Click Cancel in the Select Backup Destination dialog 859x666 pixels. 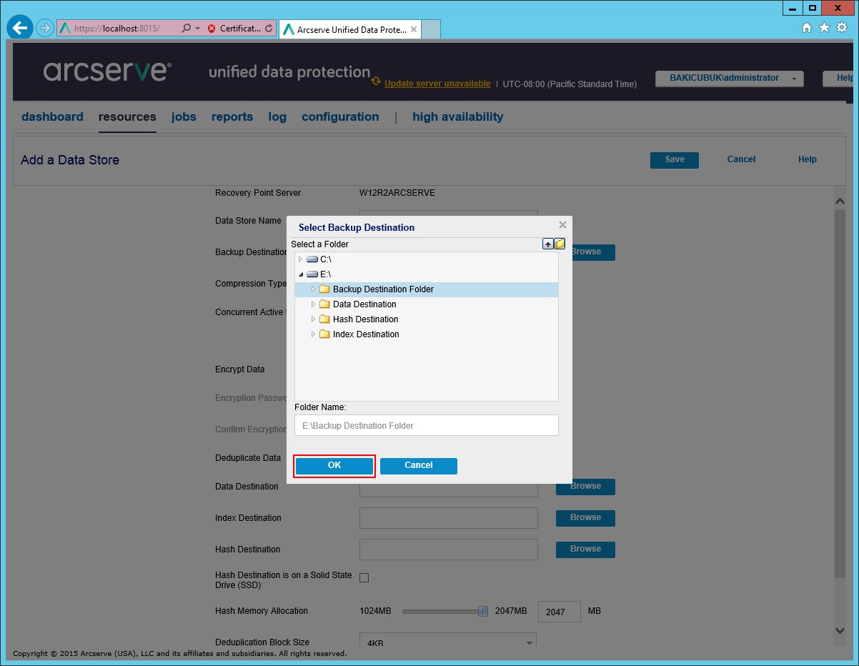coord(419,466)
